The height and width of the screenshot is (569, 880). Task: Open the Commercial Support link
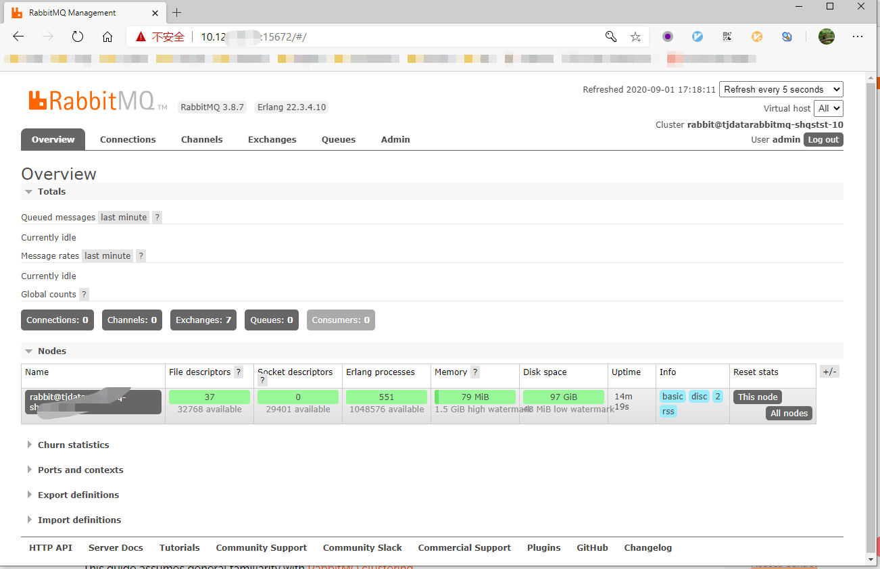[464, 547]
